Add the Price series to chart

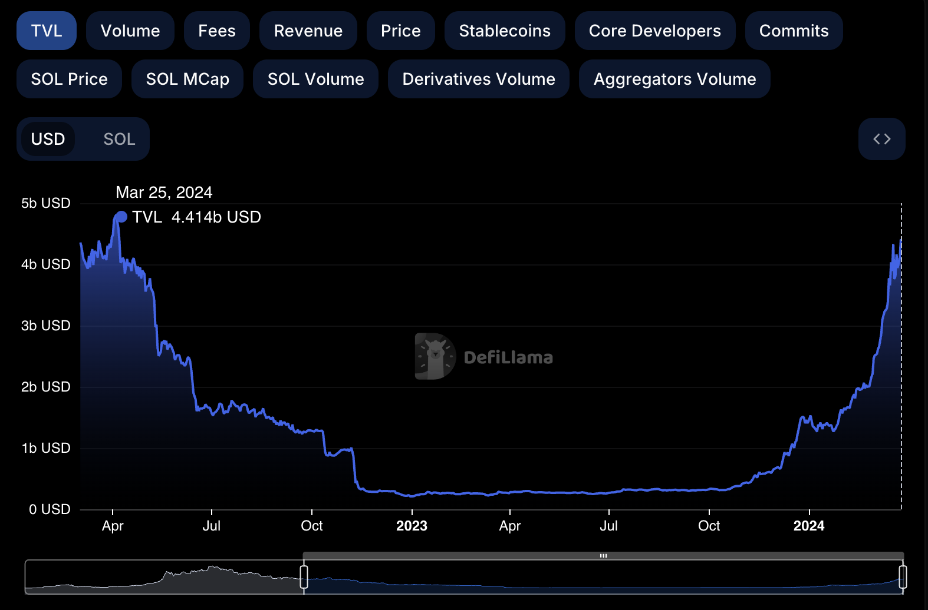point(400,31)
